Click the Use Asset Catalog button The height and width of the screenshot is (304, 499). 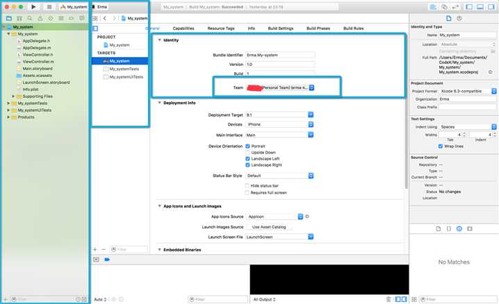(269, 227)
